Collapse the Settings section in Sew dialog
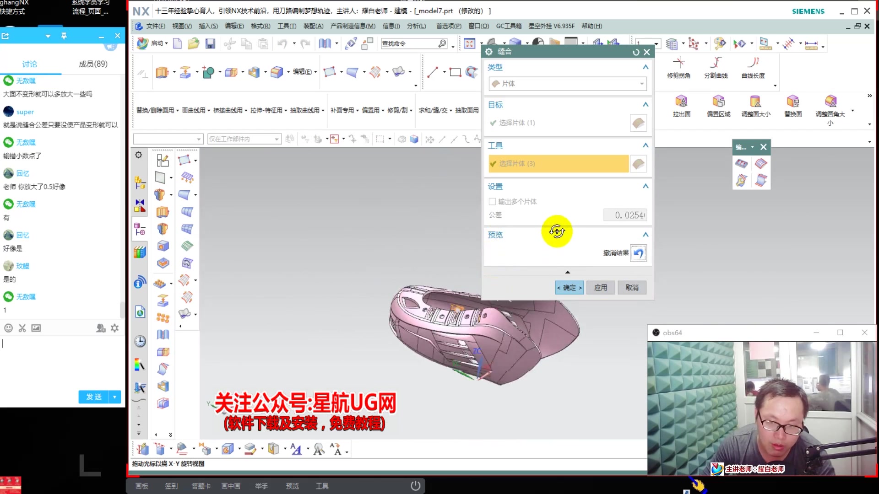The image size is (879, 494). pos(645,186)
